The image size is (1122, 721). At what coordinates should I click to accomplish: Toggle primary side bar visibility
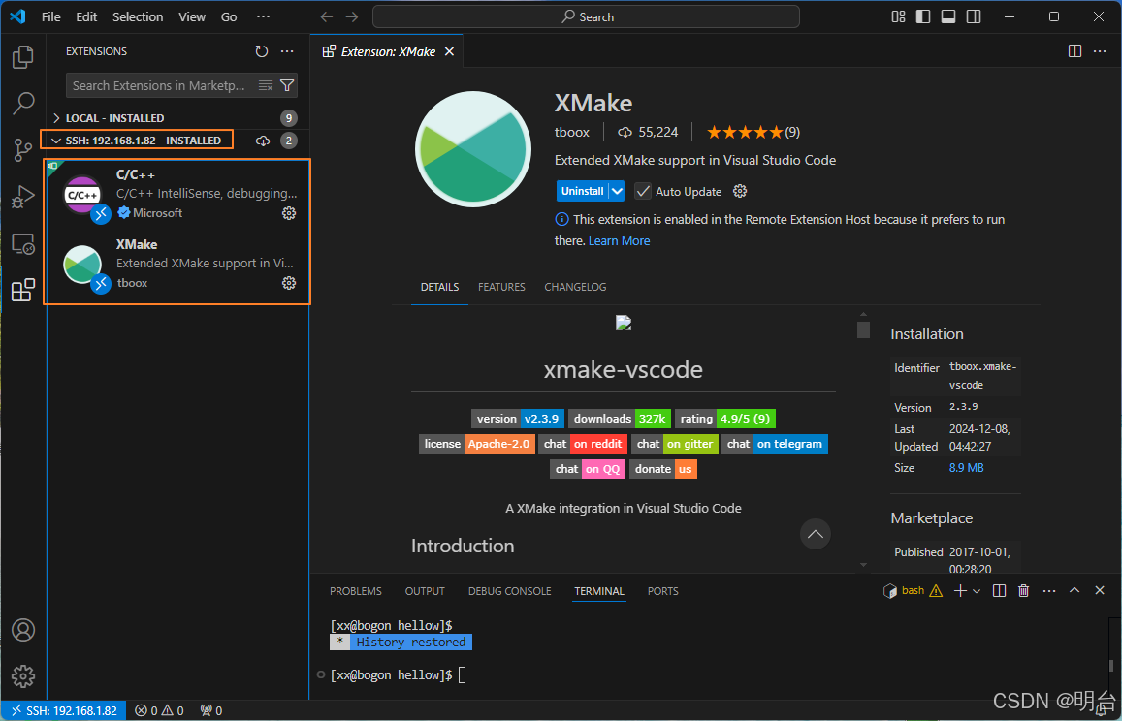(x=923, y=17)
